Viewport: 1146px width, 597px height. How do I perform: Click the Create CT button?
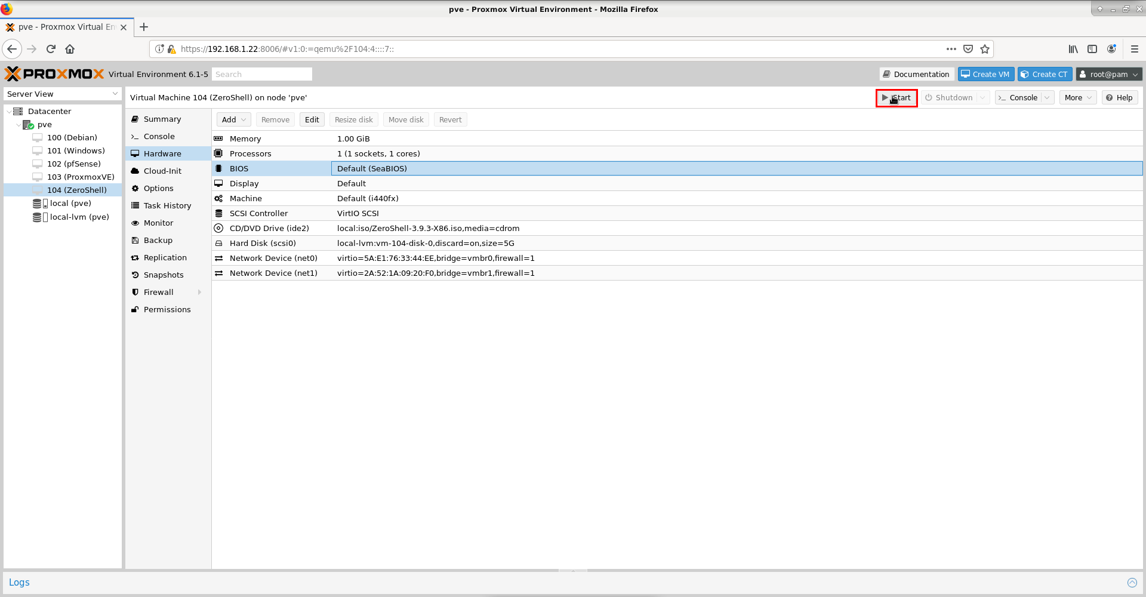tap(1045, 74)
